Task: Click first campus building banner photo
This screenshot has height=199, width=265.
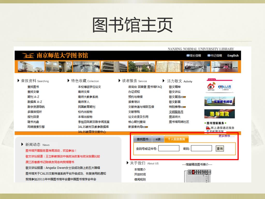Action: point(31,67)
